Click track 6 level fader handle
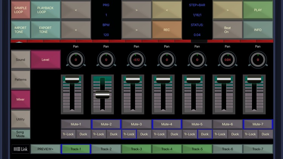This screenshot has width=283, height=159. coord(224,79)
